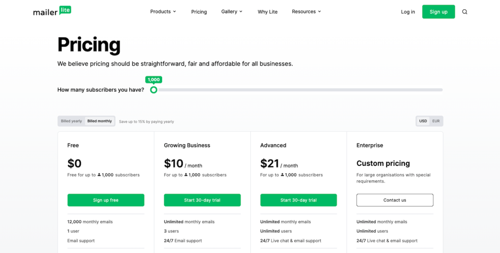Expand the Resources menu
This screenshot has height=253, width=500.
(306, 12)
